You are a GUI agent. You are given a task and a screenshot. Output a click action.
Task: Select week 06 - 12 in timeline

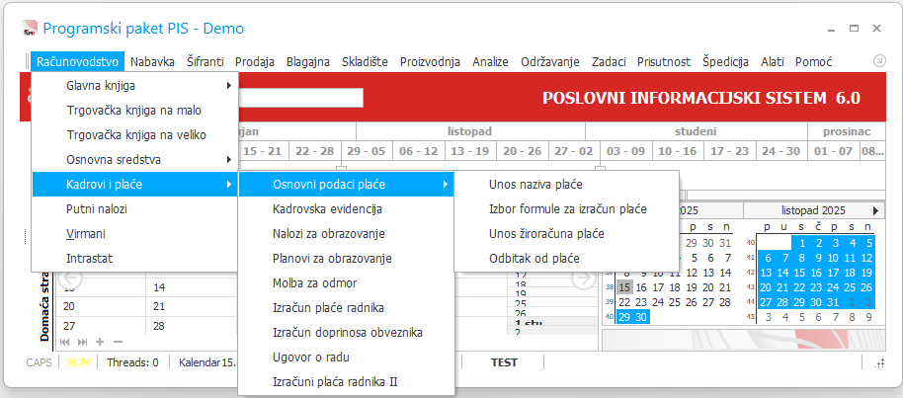tap(419, 151)
